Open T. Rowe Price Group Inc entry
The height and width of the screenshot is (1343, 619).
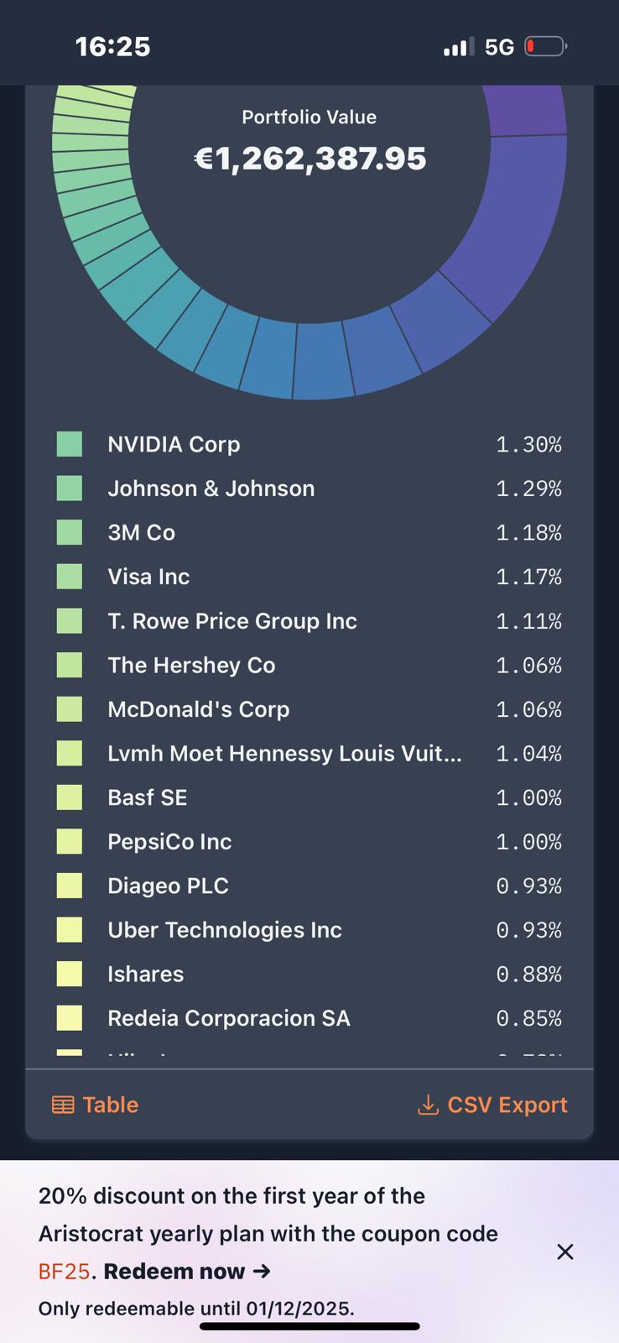(x=232, y=621)
